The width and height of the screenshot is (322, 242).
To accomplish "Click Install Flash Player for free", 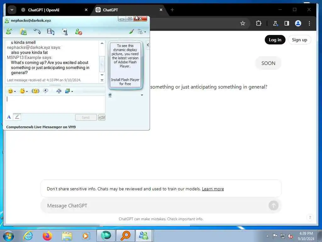I will tap(125, 82).
